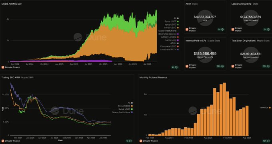Open the Maple AUM by Day chart title
The image size is (272, 144).
(12, 4)
